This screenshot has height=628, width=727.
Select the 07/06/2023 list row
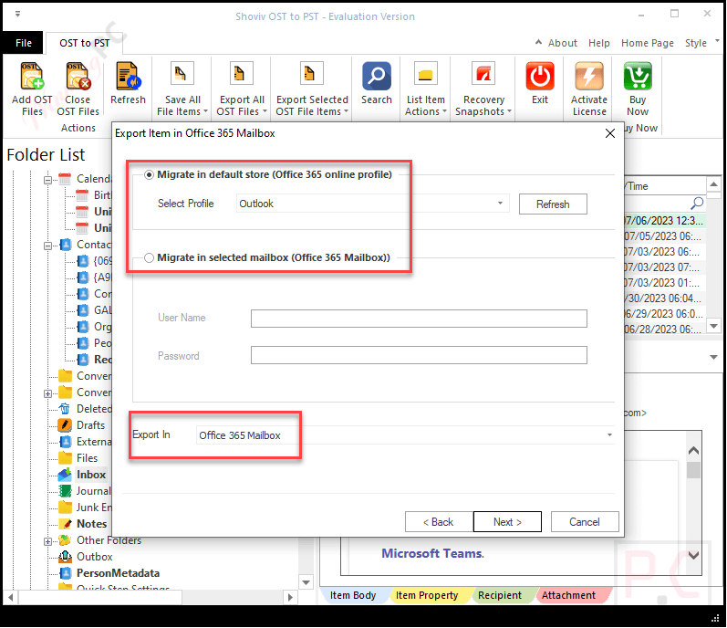tap(663, 221)
